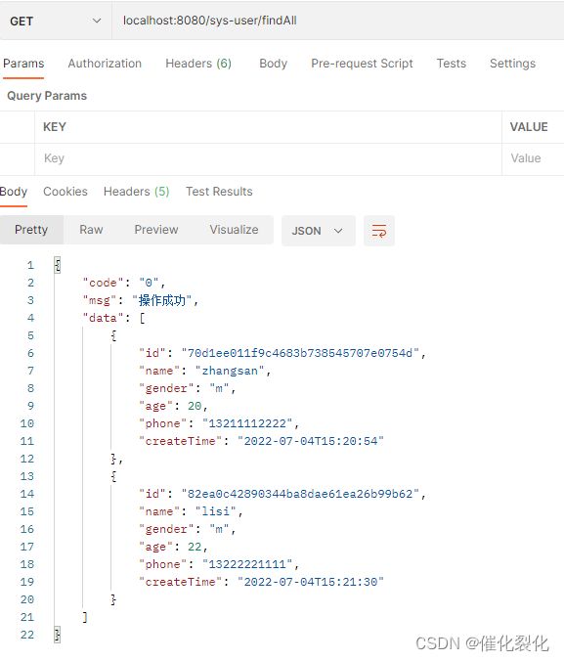Switch to the Tests tab
The height and width of the screenshot is (661, 564).
451,64
